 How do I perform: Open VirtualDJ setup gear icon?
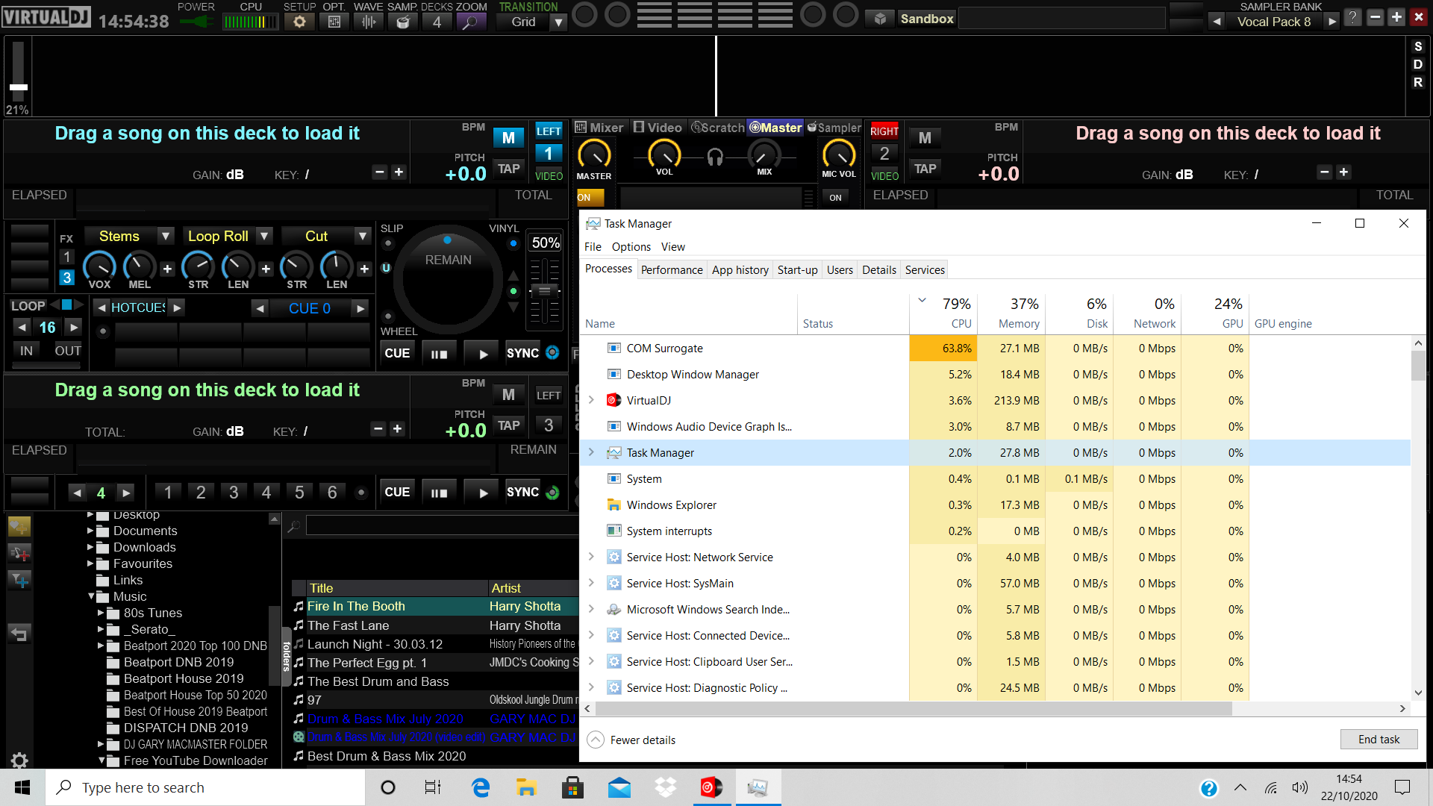tap(299, 22)
